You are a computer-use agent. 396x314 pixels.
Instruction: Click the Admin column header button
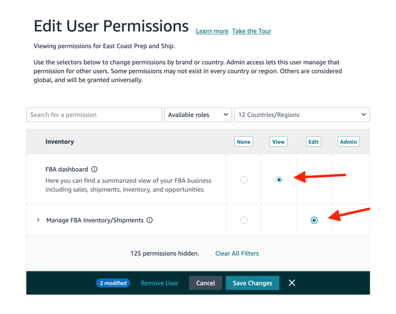pos(348,141)
